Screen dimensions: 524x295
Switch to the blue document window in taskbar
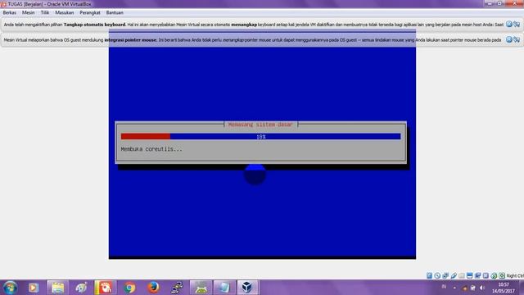coord(224,288)
